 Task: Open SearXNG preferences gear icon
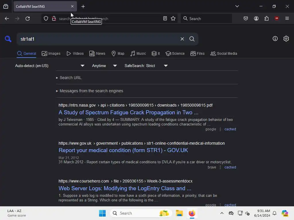286,39
